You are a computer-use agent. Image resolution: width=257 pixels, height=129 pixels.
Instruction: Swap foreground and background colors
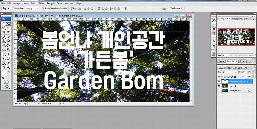pos(9,72)
